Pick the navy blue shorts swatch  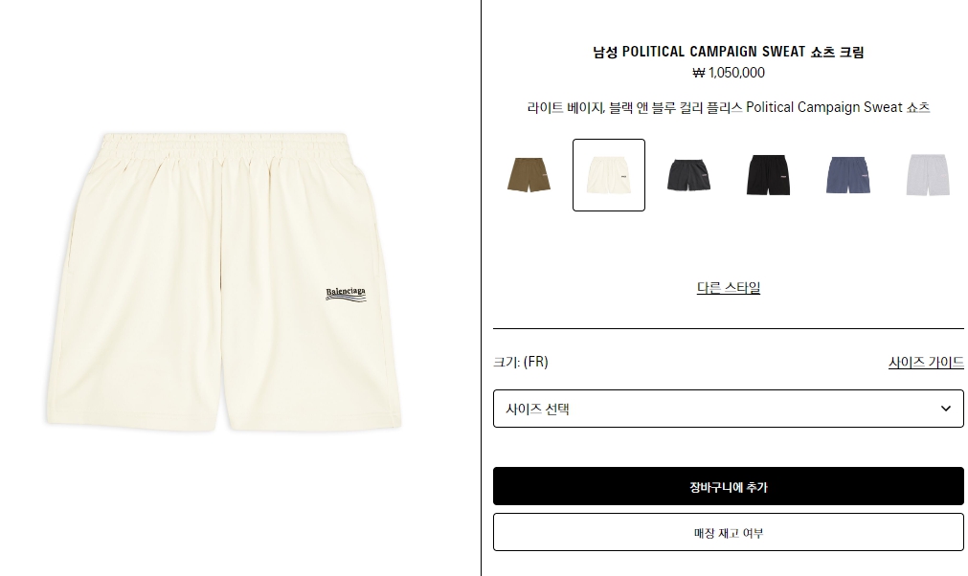pos(848,175)
